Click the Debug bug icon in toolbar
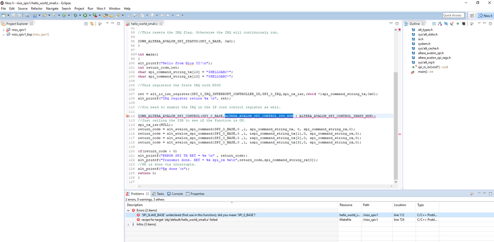494x242 pixels. (75, 15)
